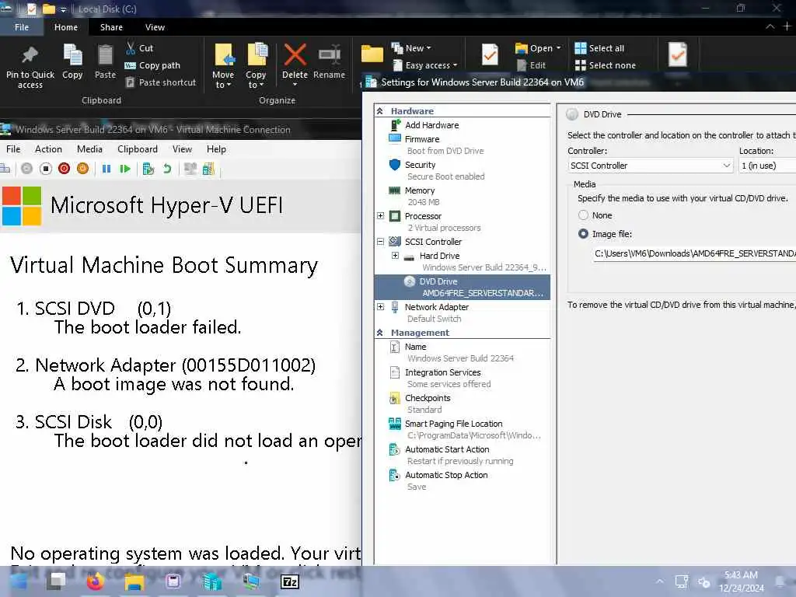
Task: Open the Media menu in VM Connection
Action: [x=89, y=148]
